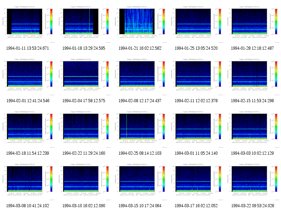
Task: Open the 1994-03-08 10:41:24.102 spectrogram thumbnail
Action: pos(27,182)
